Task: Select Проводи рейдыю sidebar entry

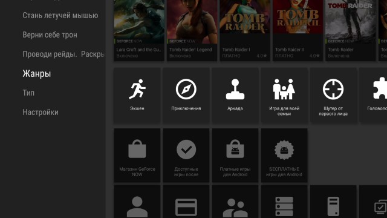Action: coord(63,54)
